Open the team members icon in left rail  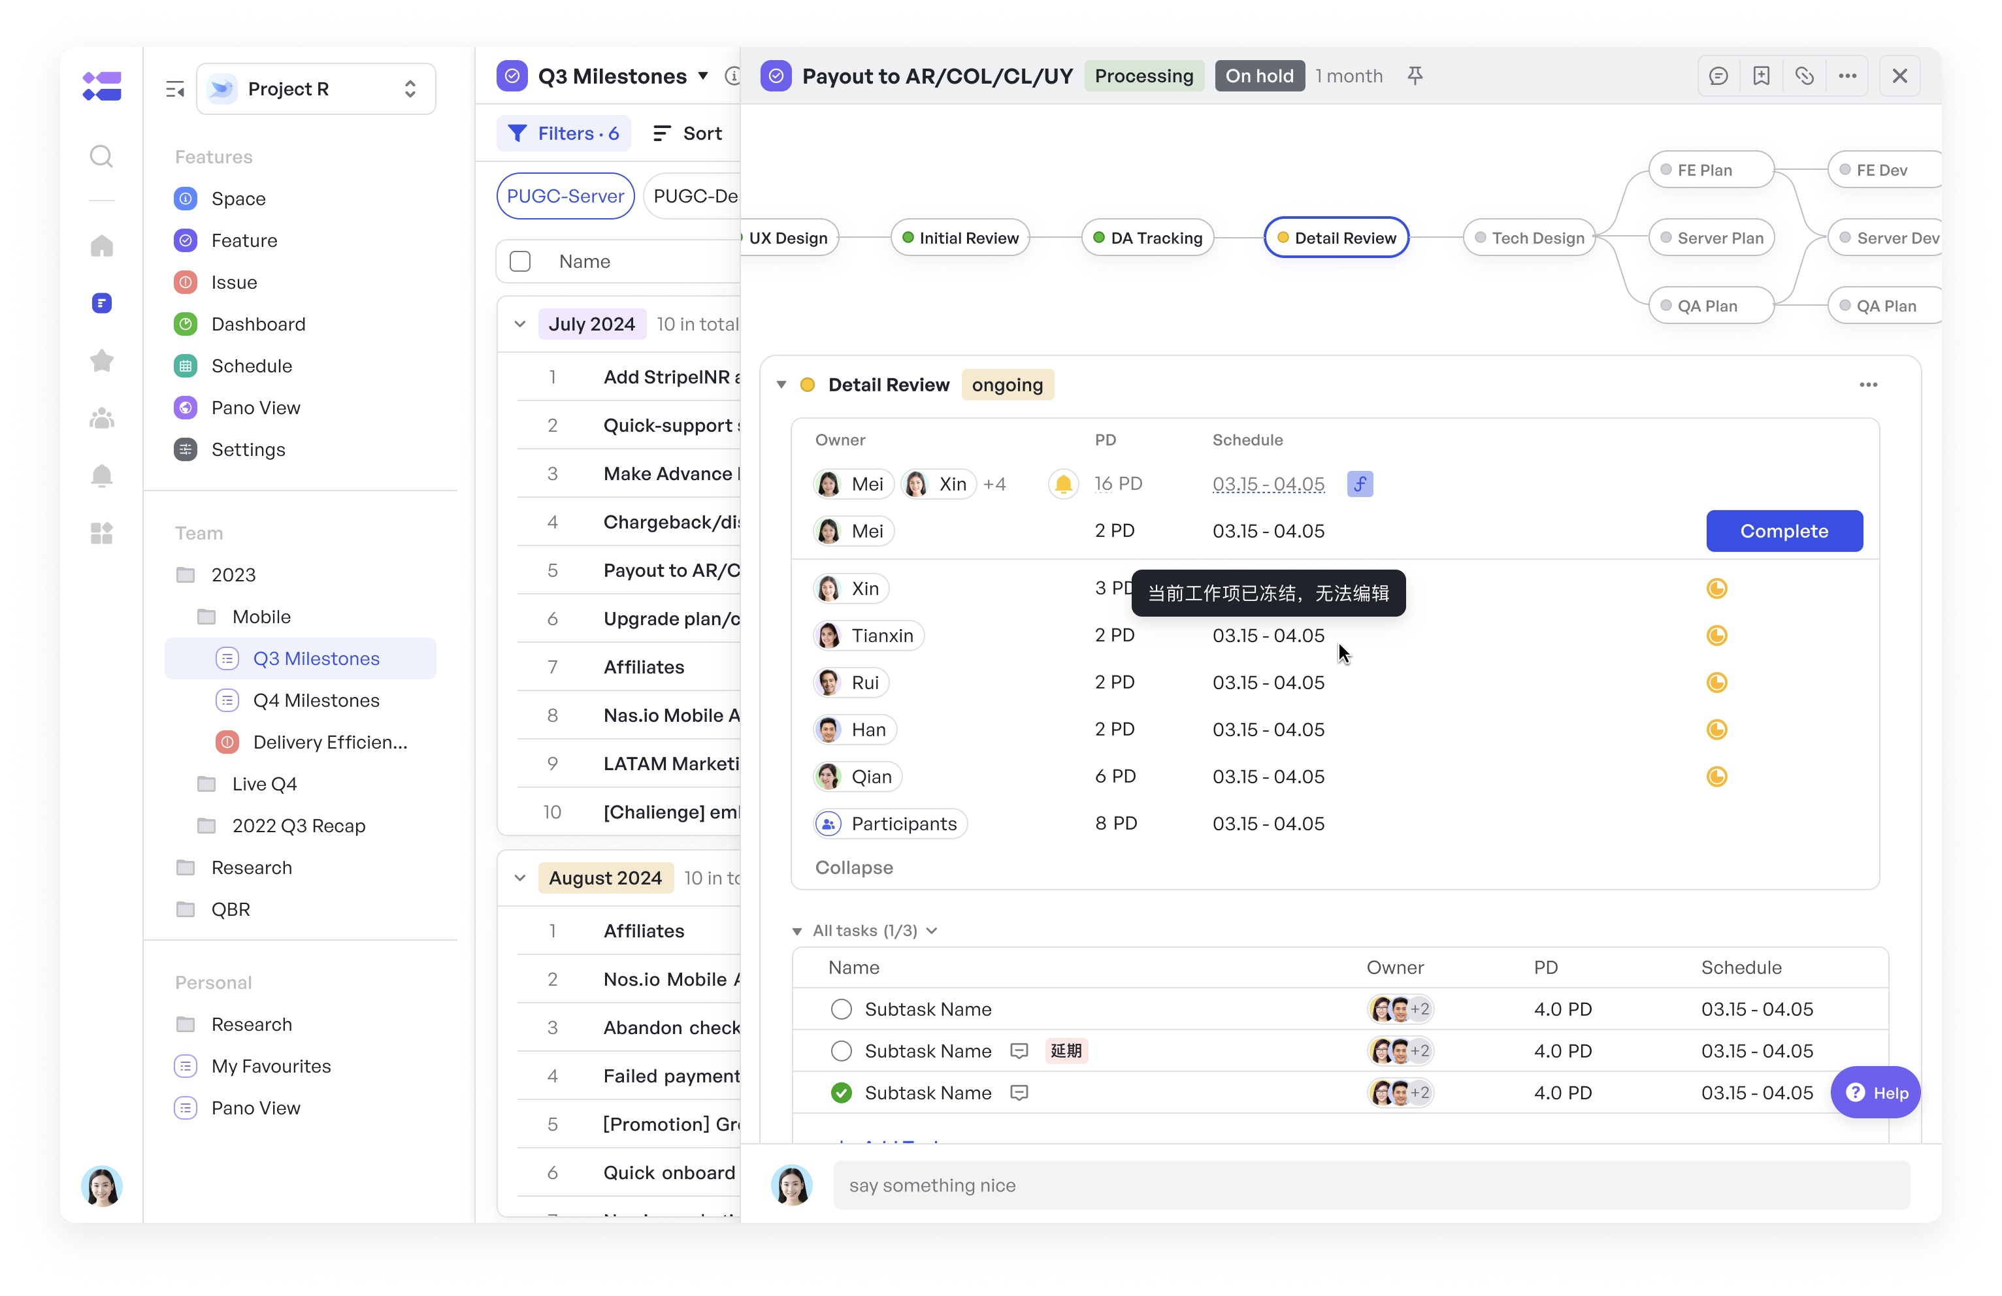[x=101, y=418]
